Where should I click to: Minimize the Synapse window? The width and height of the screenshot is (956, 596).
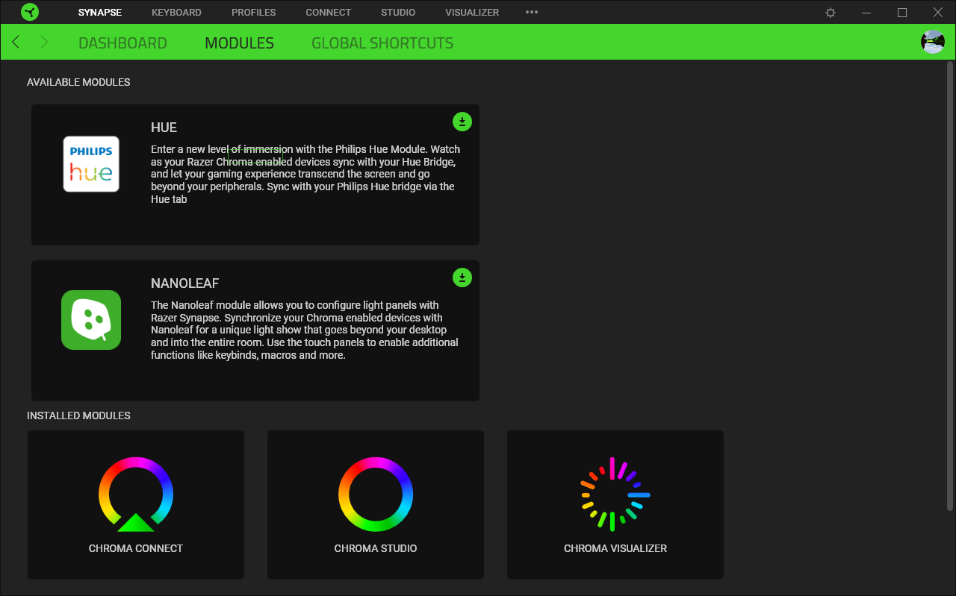[x=866, y=13]
